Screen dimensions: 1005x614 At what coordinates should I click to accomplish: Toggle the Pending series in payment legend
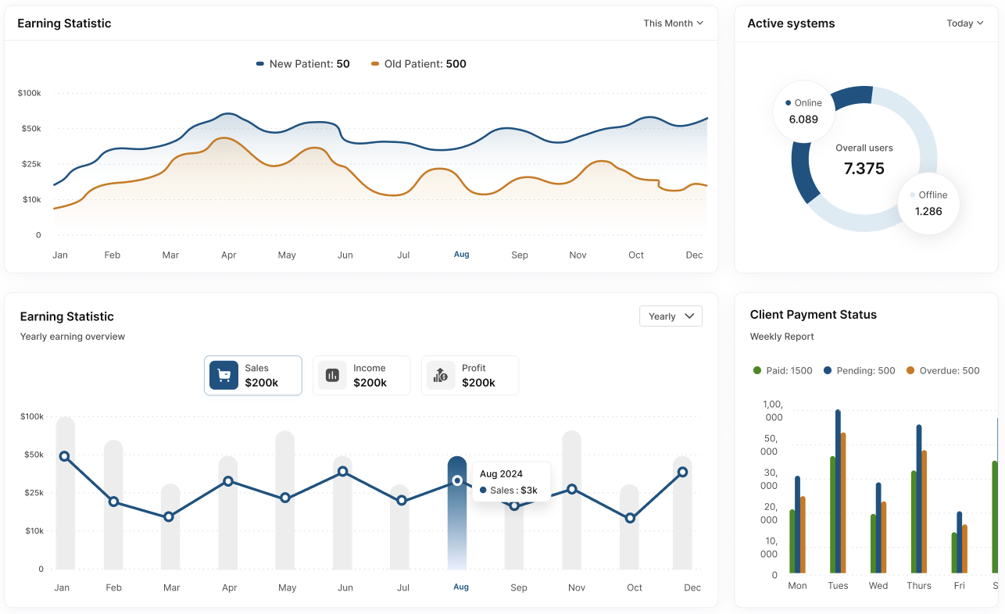coord(859,371)
